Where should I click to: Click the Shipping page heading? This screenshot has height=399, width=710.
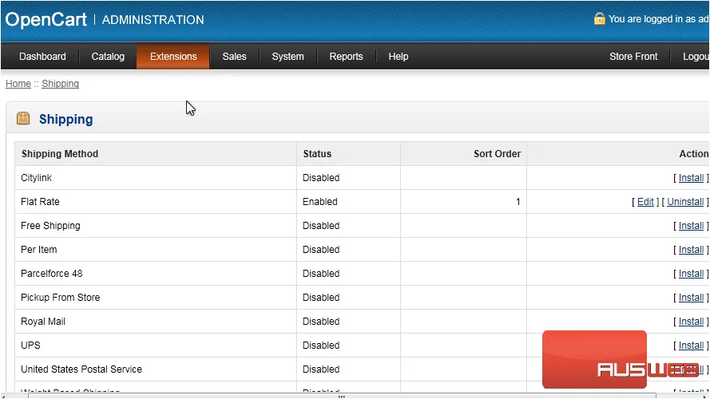tap(66, 120)
